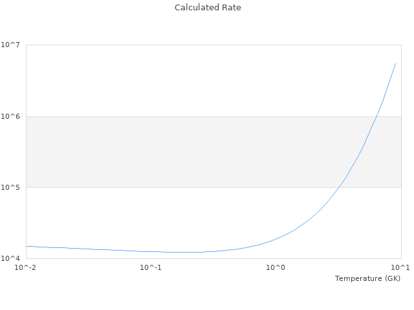Select the 10^0 x-axis tick label
The image size is (414, 310).
276,267
